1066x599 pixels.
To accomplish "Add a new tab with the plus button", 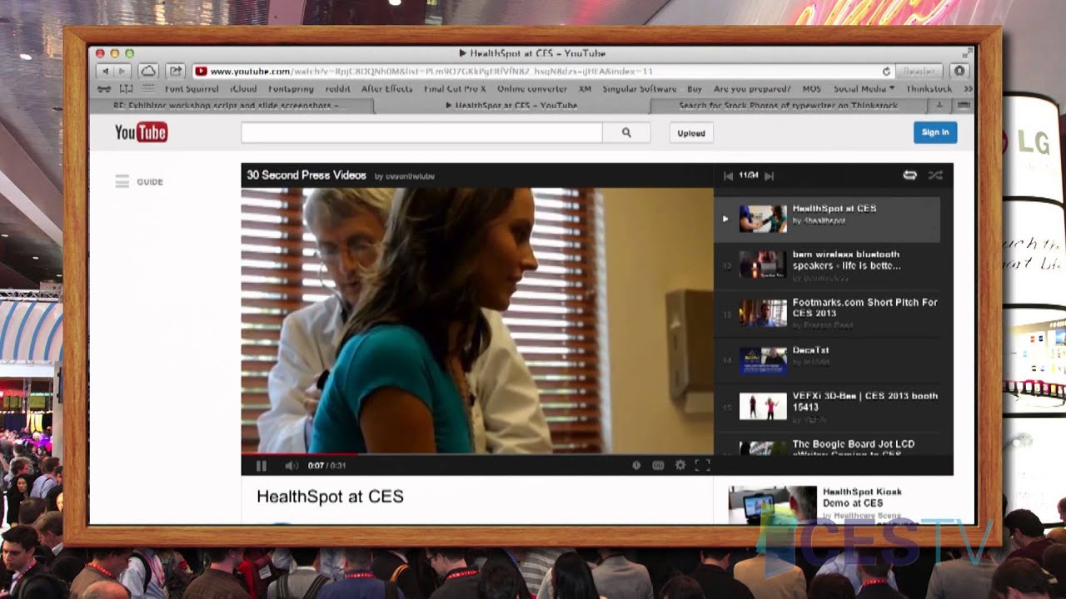I will (x=939, y=106).
